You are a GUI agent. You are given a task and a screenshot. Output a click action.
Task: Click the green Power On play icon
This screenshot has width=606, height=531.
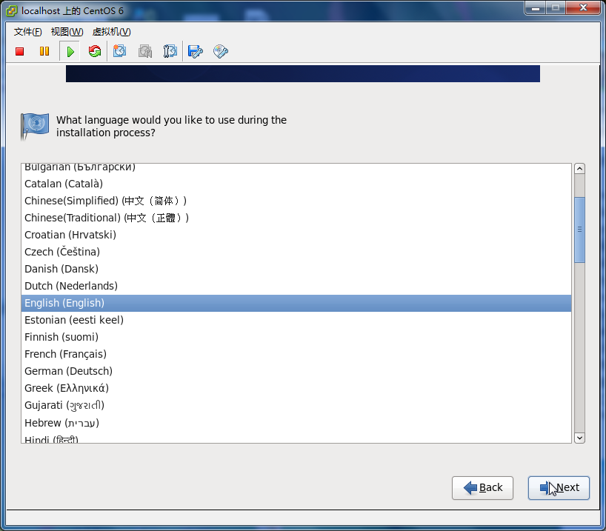tap(70, 52)
